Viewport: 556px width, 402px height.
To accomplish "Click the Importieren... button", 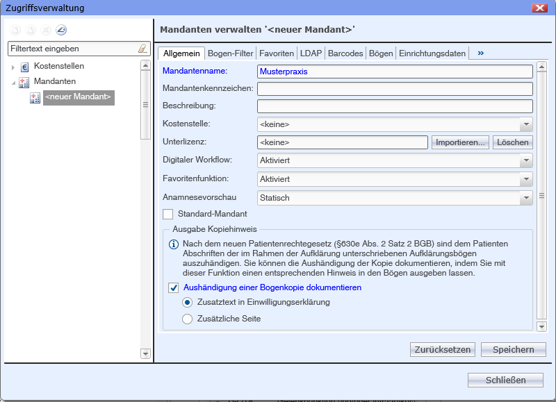I will click(461, 142).
